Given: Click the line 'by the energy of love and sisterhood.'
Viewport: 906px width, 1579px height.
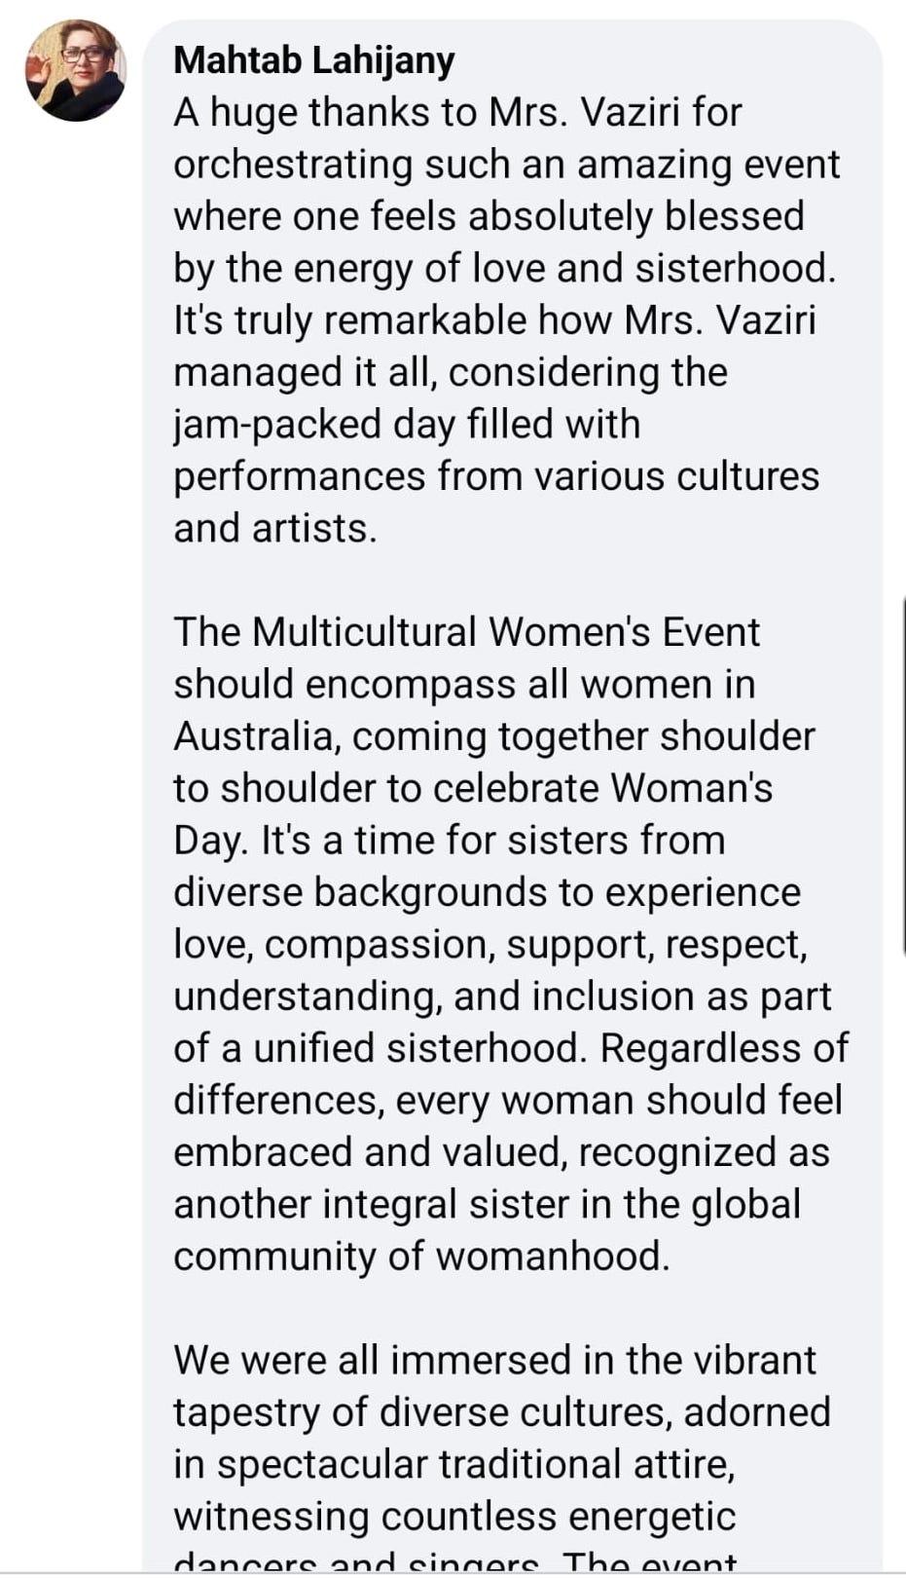Looking at the screenshot, I should coord(504,269).
